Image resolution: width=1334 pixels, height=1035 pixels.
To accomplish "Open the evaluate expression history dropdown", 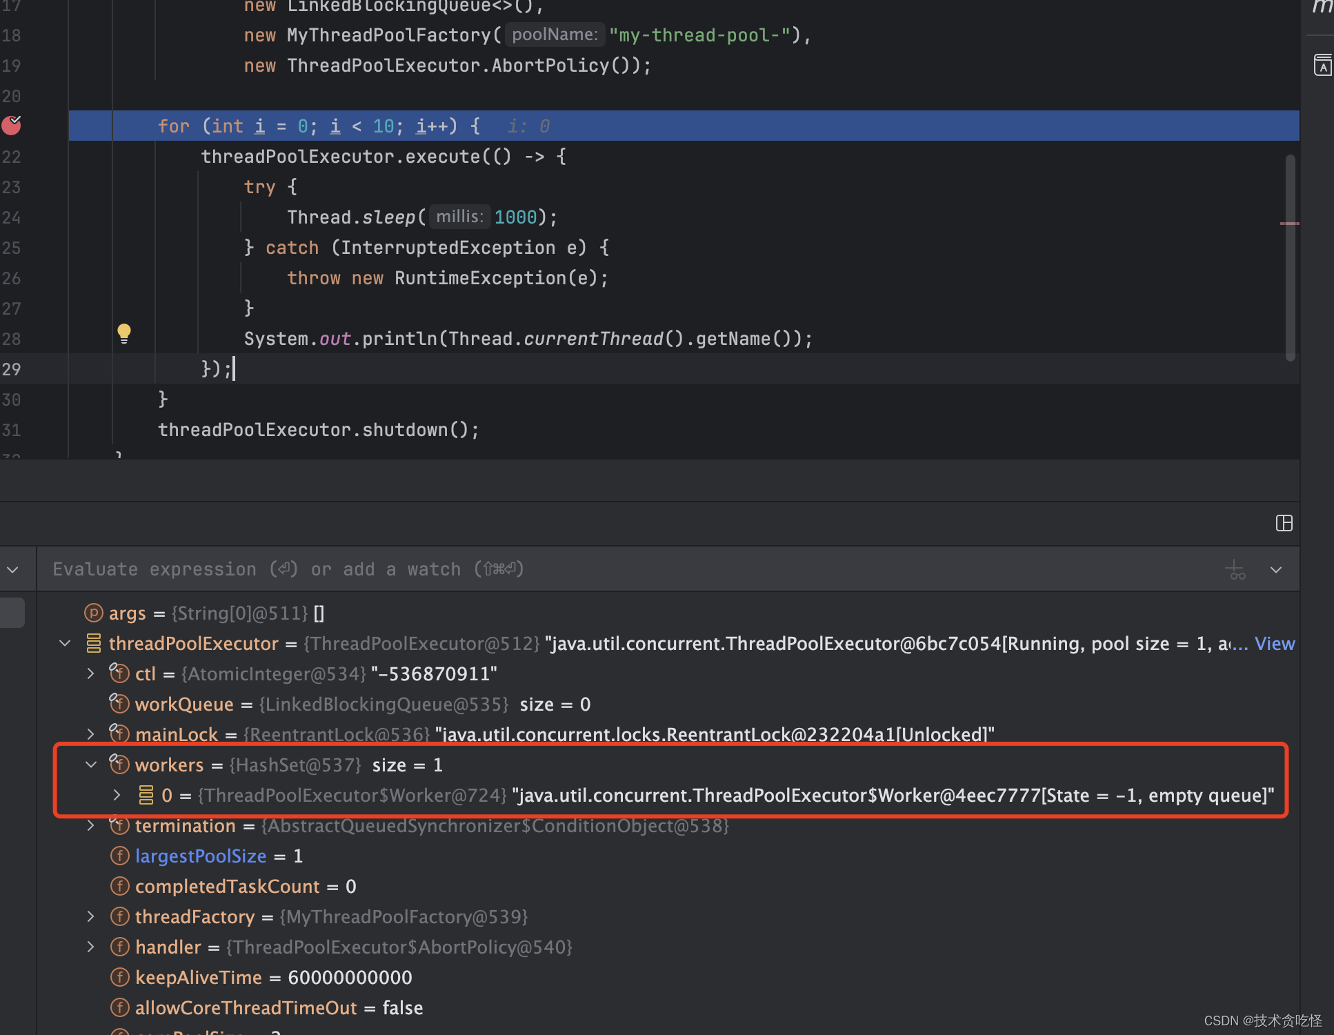I will pos(1276,569).
